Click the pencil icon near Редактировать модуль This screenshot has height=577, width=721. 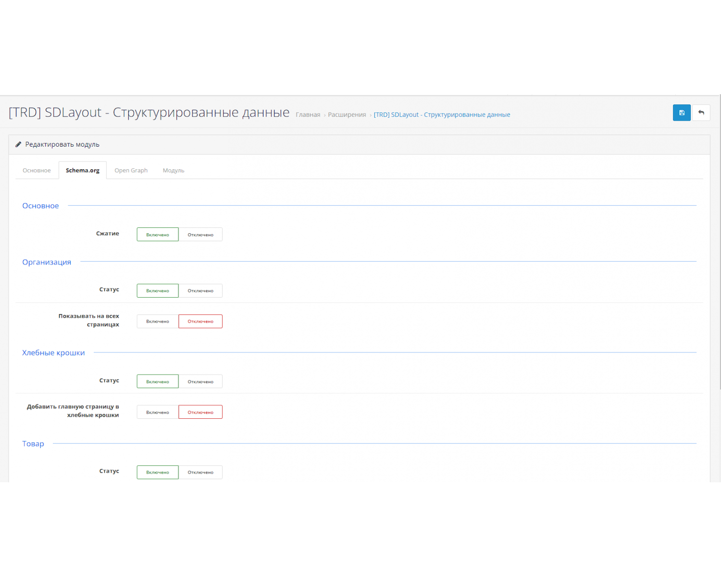(x=18, y=144)
